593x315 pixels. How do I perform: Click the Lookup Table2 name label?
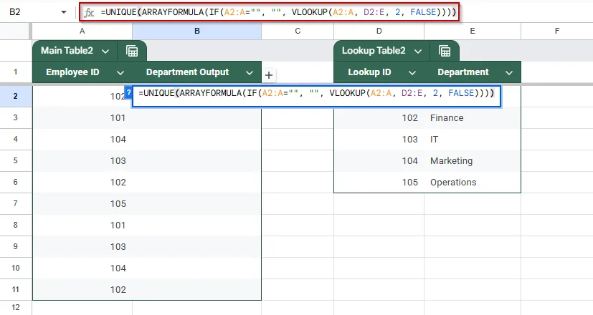374,51
